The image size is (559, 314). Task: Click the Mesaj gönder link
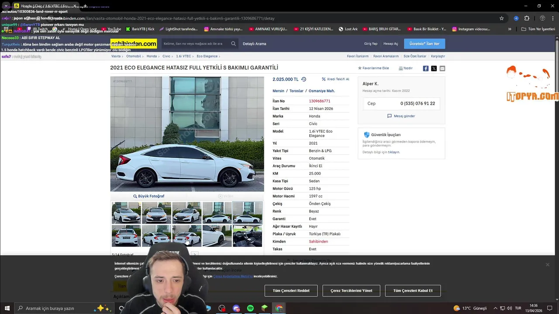pos(401,116)
